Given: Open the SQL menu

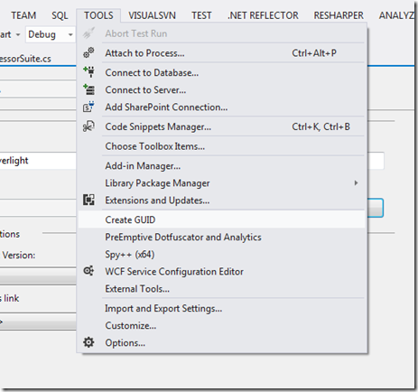Looking at the screenshot, I should click(x=60, y=15).
